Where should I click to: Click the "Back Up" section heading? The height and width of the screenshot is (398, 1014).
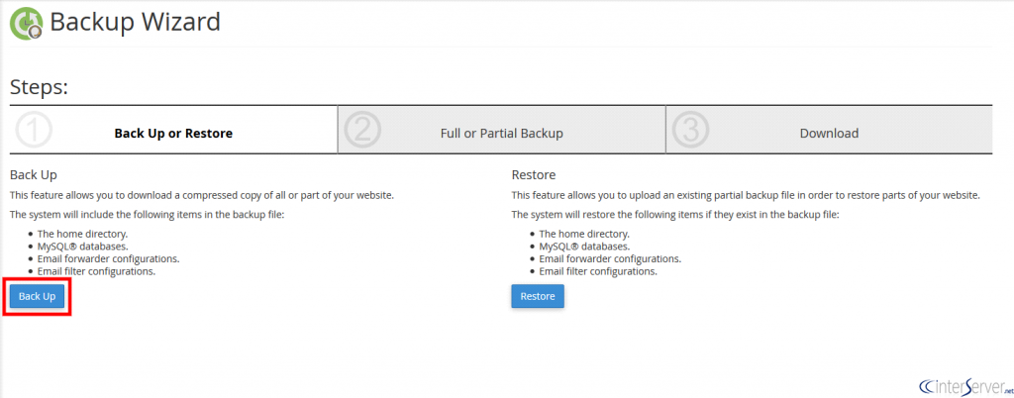coord(32,174)
